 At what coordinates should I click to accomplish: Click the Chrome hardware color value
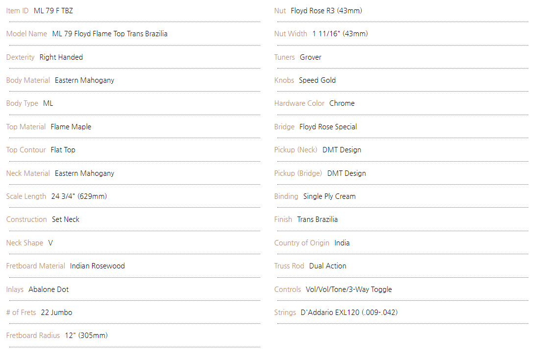pyautogui.click(x=342, y=103)
